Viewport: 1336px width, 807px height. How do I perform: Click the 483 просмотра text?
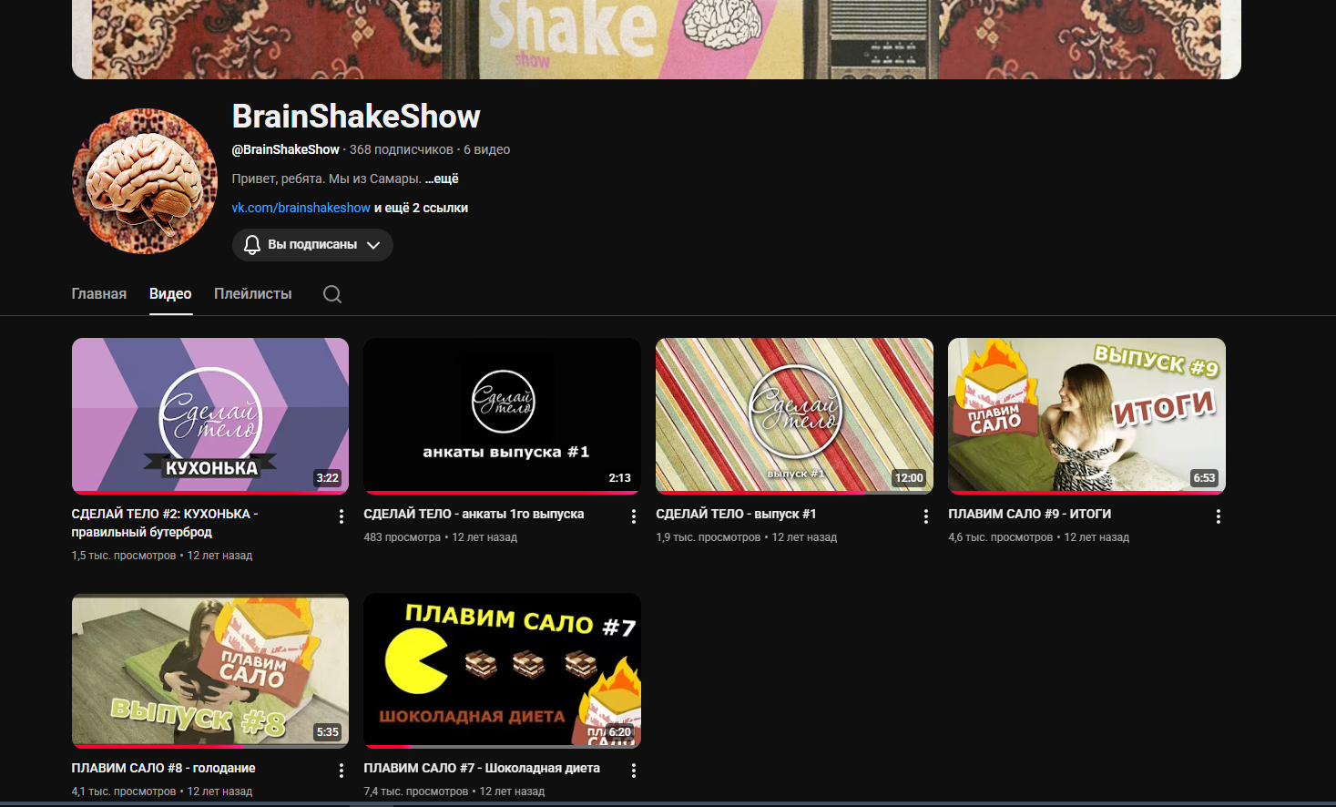coord(403,537)
